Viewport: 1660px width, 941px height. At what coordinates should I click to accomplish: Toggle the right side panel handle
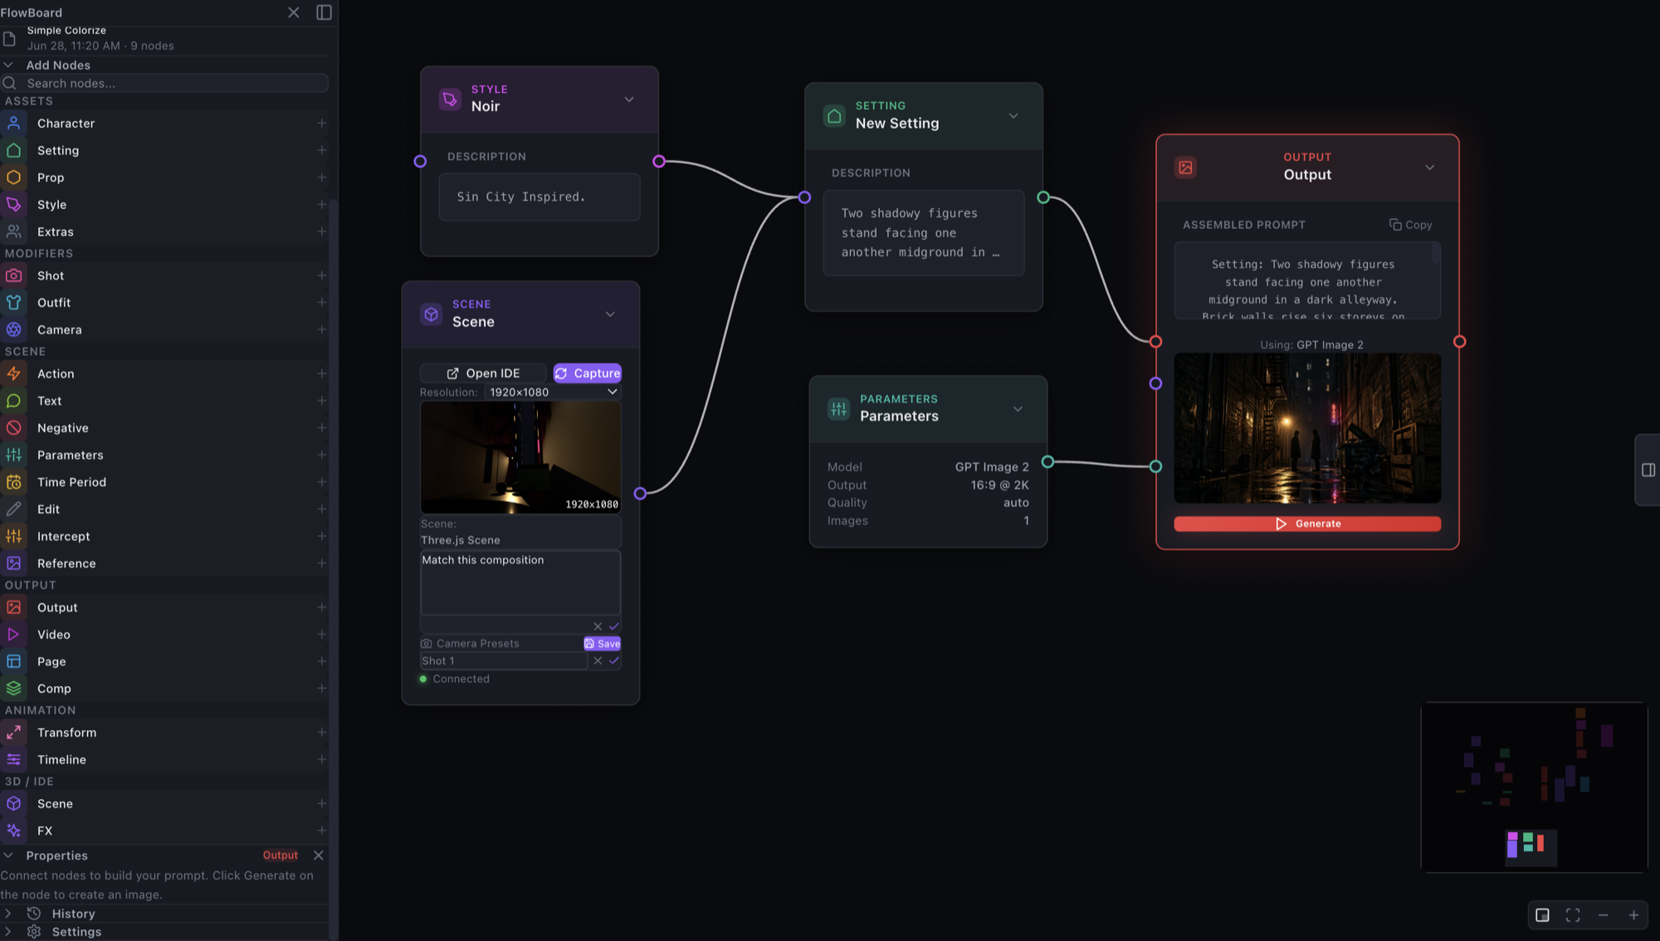tap(1648, 470)
